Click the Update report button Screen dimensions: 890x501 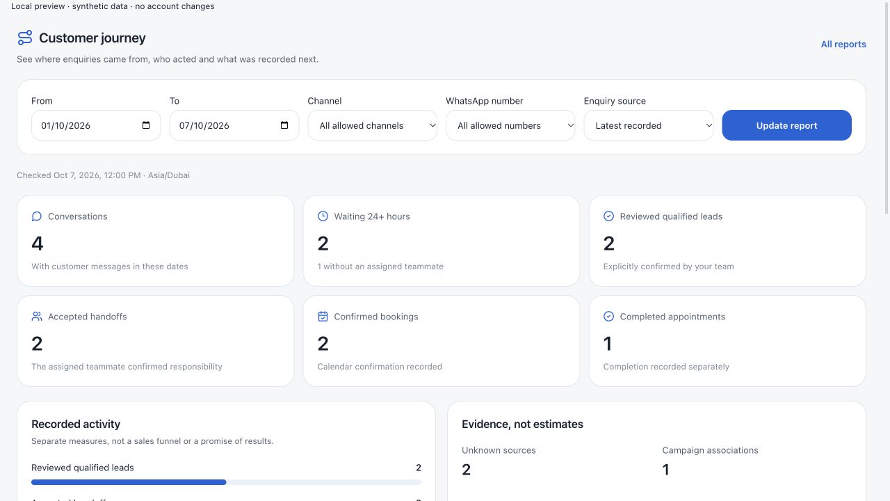point(786,125)
